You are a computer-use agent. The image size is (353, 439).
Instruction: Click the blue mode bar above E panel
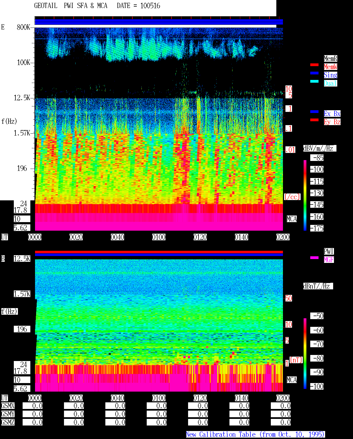[x=159, y=22]
